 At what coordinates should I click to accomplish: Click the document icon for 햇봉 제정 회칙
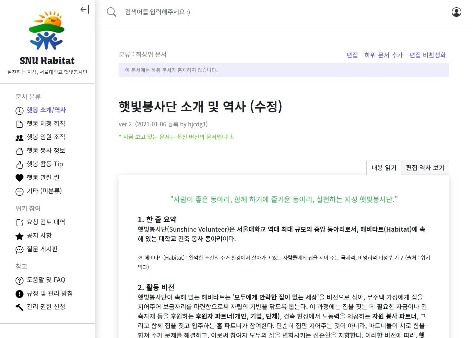19,124
